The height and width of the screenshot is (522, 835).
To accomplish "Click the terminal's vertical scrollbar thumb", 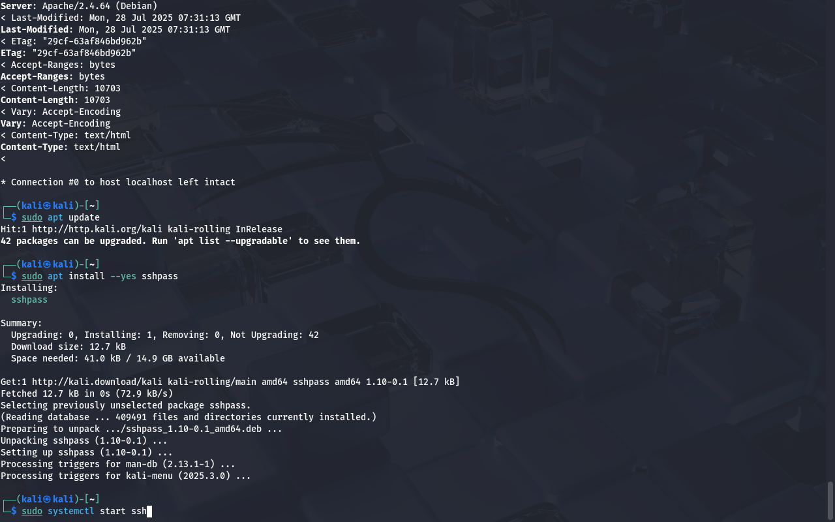I will point(830,499).
